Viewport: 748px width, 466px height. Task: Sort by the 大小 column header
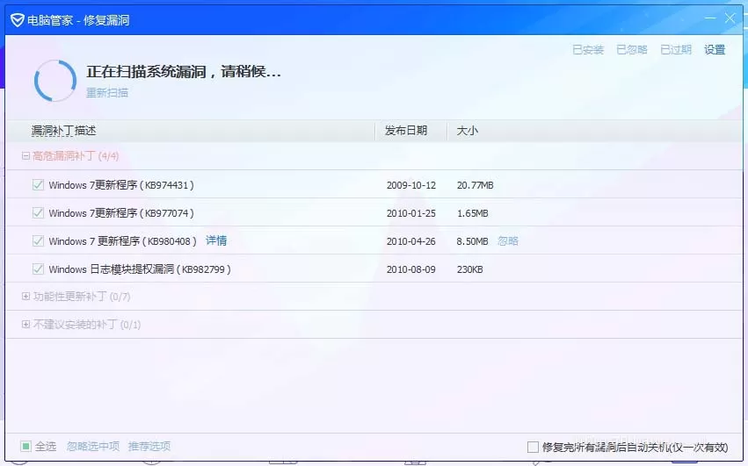tap(467, 131)
